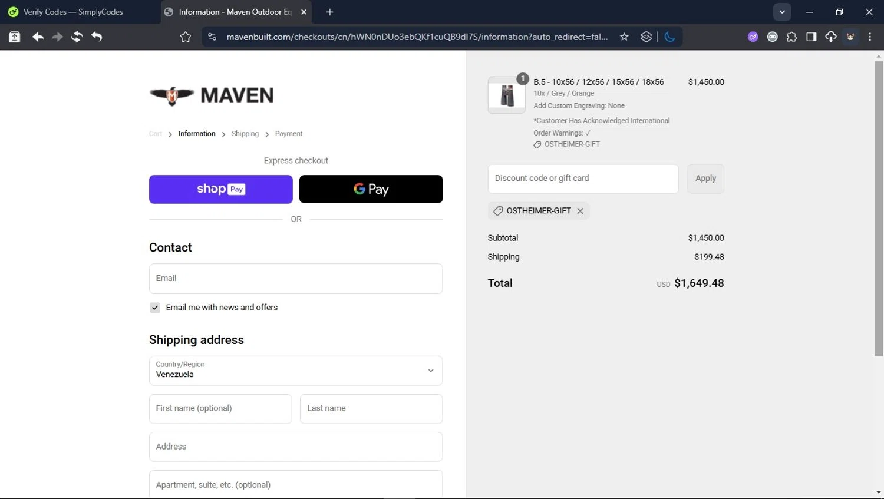Click the browser forward arrow
The height and width of the screenshot is (499, 884).
tap(57, 37)
